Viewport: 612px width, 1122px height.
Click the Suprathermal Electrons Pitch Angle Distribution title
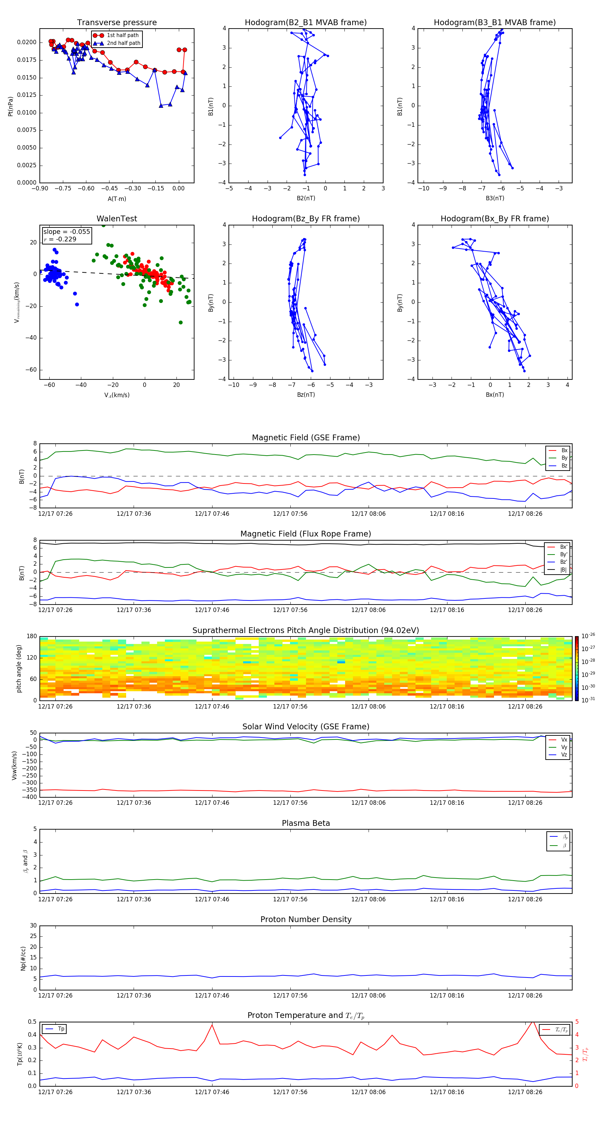tap(306, 631)
